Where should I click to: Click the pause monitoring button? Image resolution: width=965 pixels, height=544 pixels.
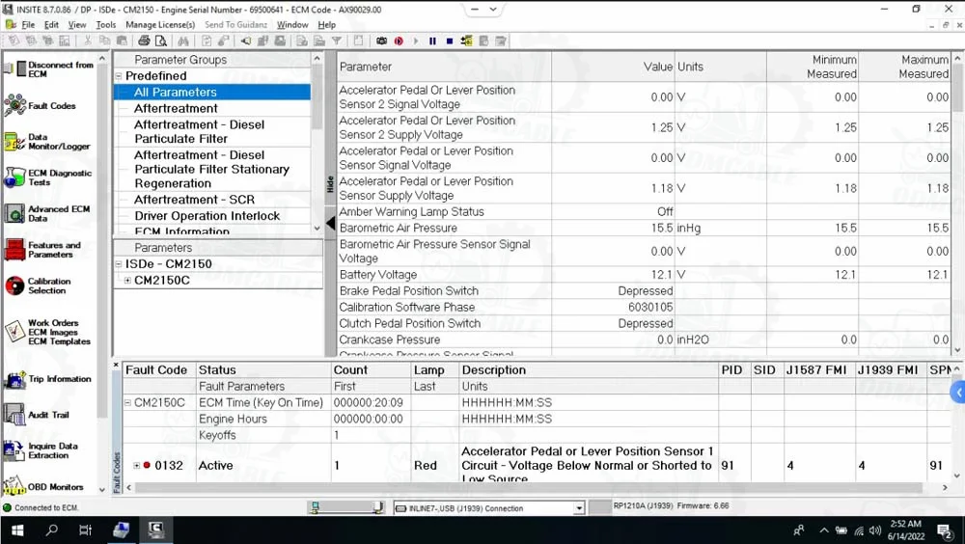[x=432, y=41]
